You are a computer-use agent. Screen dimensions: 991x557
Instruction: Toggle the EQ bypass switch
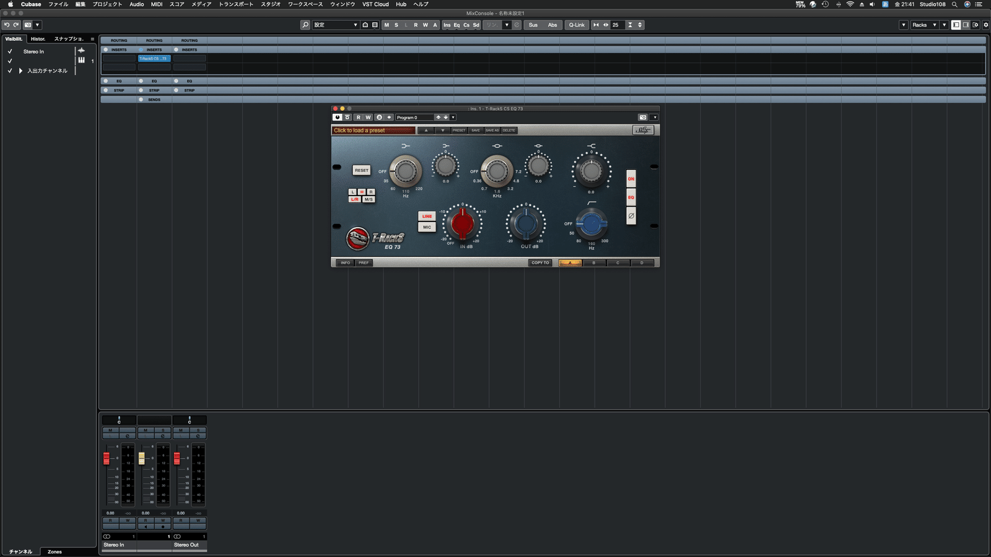pos(631,197)
